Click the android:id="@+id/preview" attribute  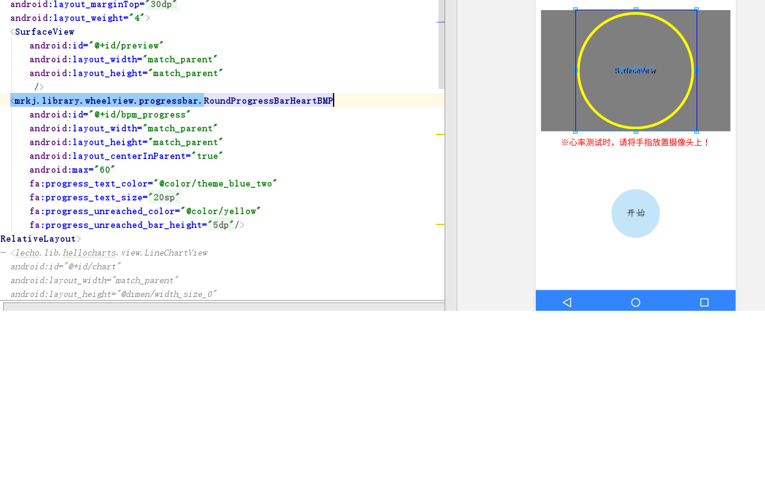[x=97, y=46]
